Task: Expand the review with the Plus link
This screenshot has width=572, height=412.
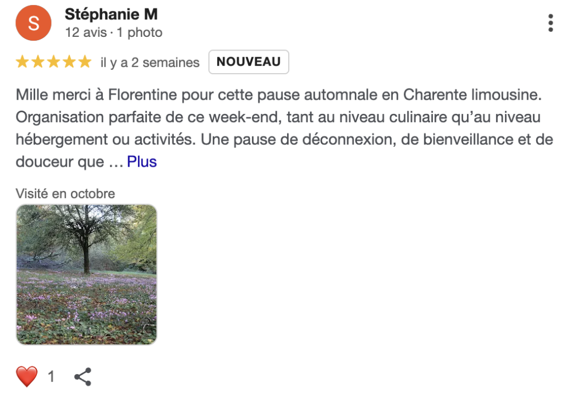Action: [142, 162]
